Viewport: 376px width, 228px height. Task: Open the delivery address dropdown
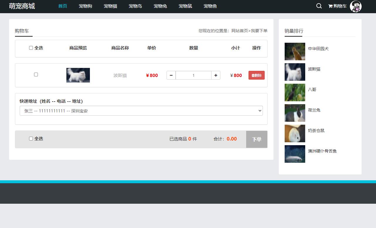click(141, 111)
